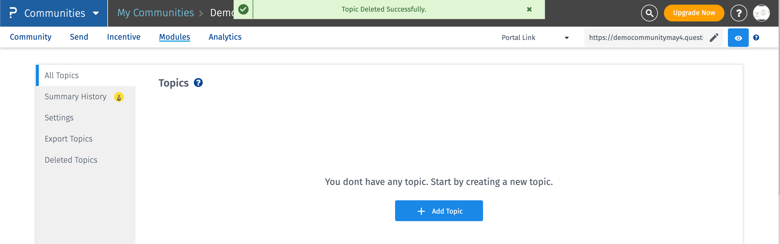780x244 pixels.
Task: Switch to the Analytics tab
Action: 225,37
